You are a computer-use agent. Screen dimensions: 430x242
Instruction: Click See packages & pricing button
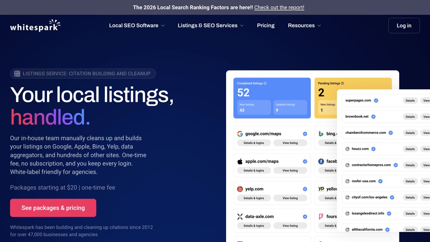point(53,208)
